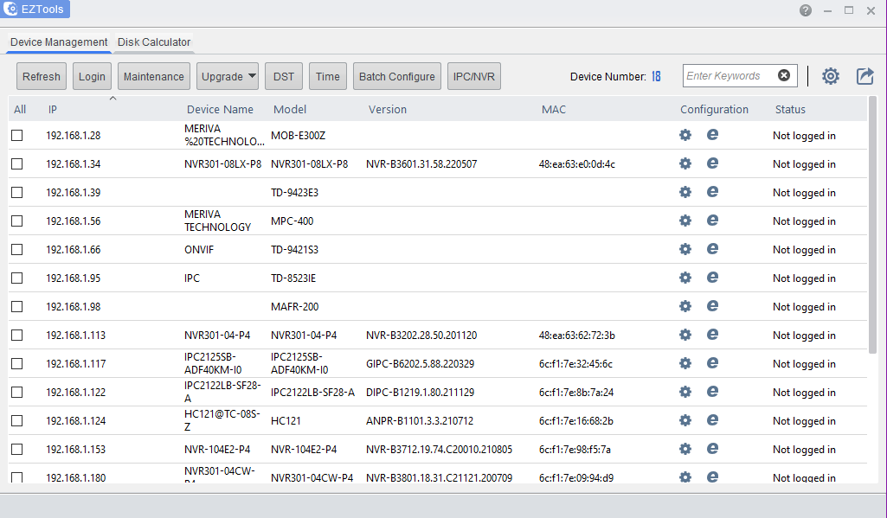Click model cell MOB-E300Z
The image size is (887, 518).
pos(298,135)
